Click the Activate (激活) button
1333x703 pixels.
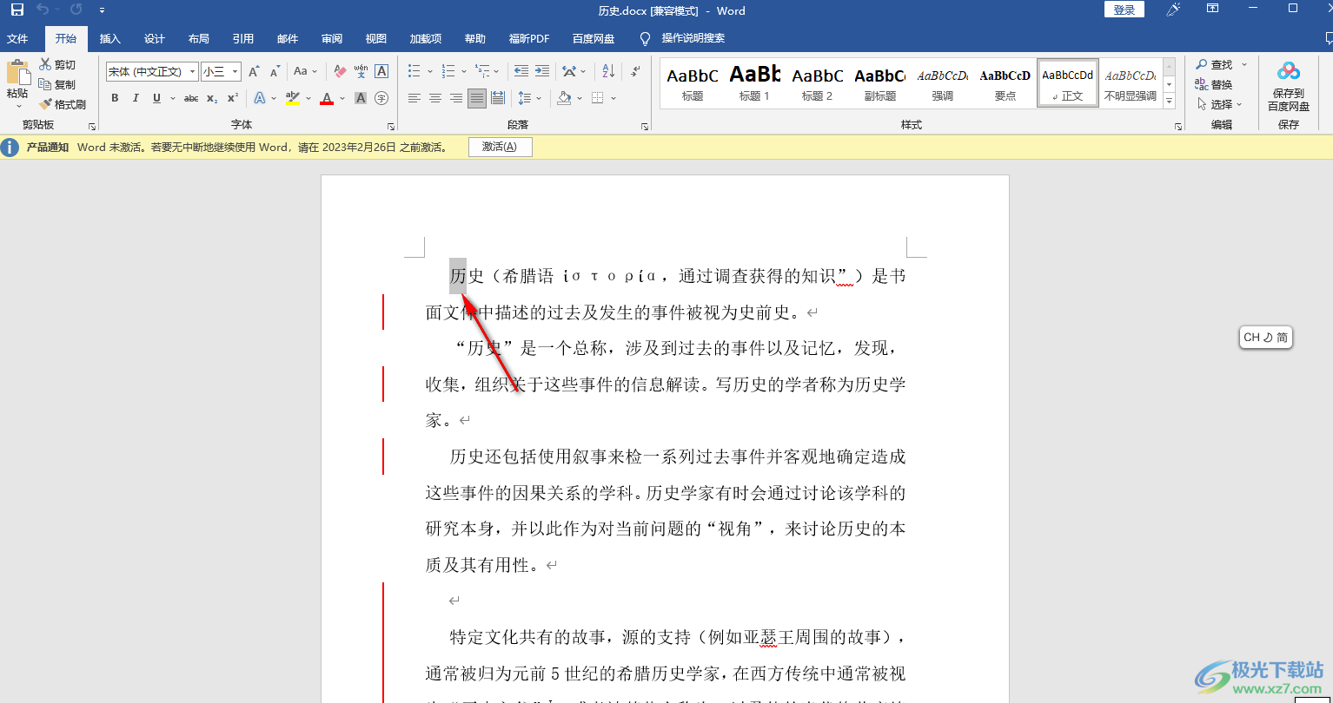point(500,147)
